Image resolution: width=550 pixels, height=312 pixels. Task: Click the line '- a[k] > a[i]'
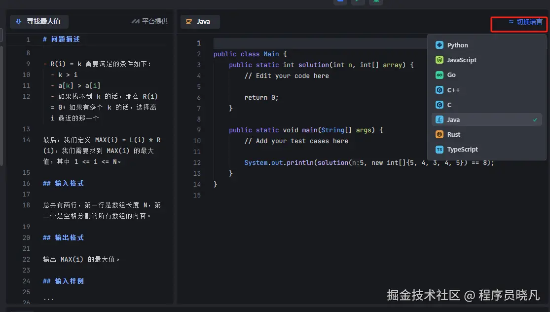point(75,85)
